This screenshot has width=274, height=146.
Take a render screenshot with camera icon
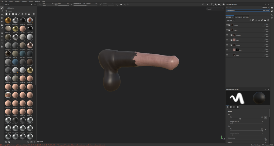(224, 4)
